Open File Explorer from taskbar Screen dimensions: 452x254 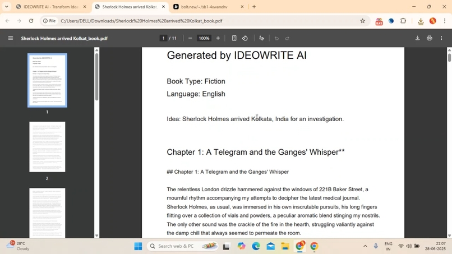coord(285,246)
